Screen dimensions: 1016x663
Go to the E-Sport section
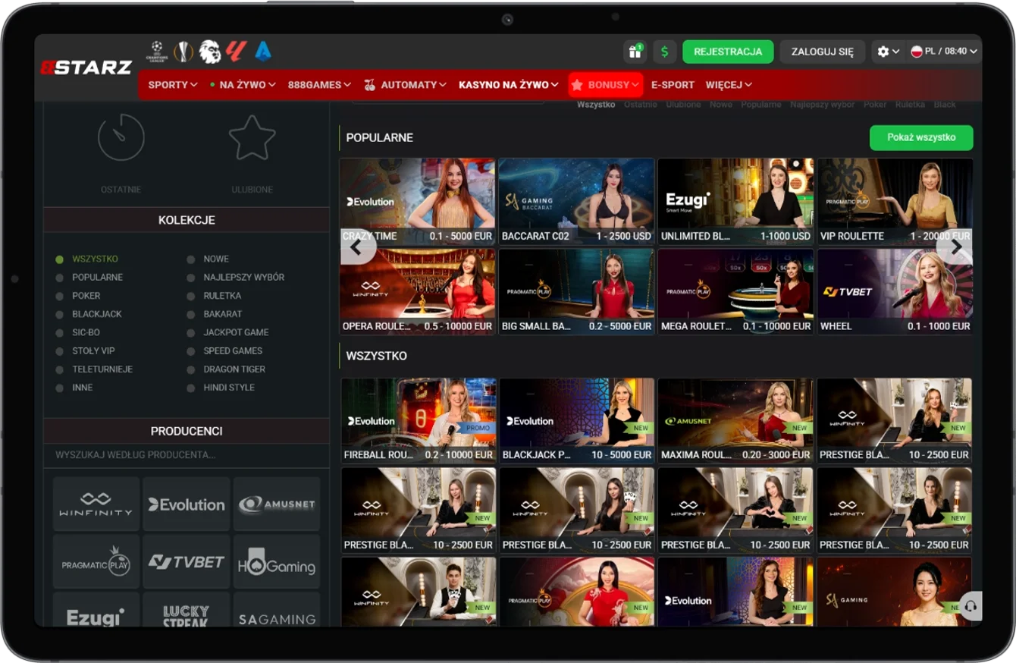tap(673, 85)
